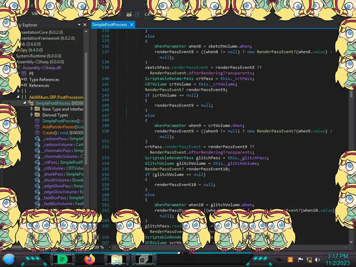356x267 pixels.
Task: Open File Explorer from the taskbar
Action: 117,259
